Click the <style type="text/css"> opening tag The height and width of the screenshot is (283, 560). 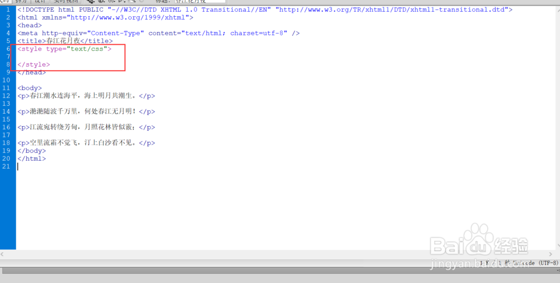pyautogui.click(x=64, y=49)
